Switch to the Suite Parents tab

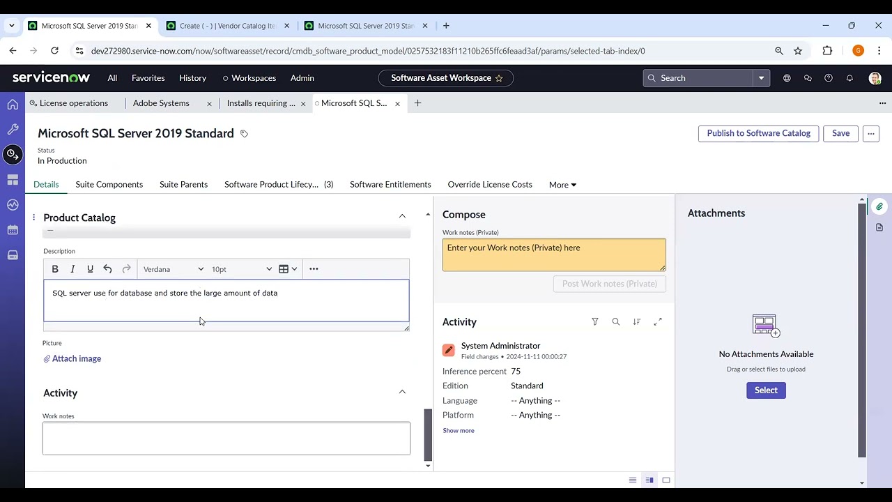pos(183,185)
